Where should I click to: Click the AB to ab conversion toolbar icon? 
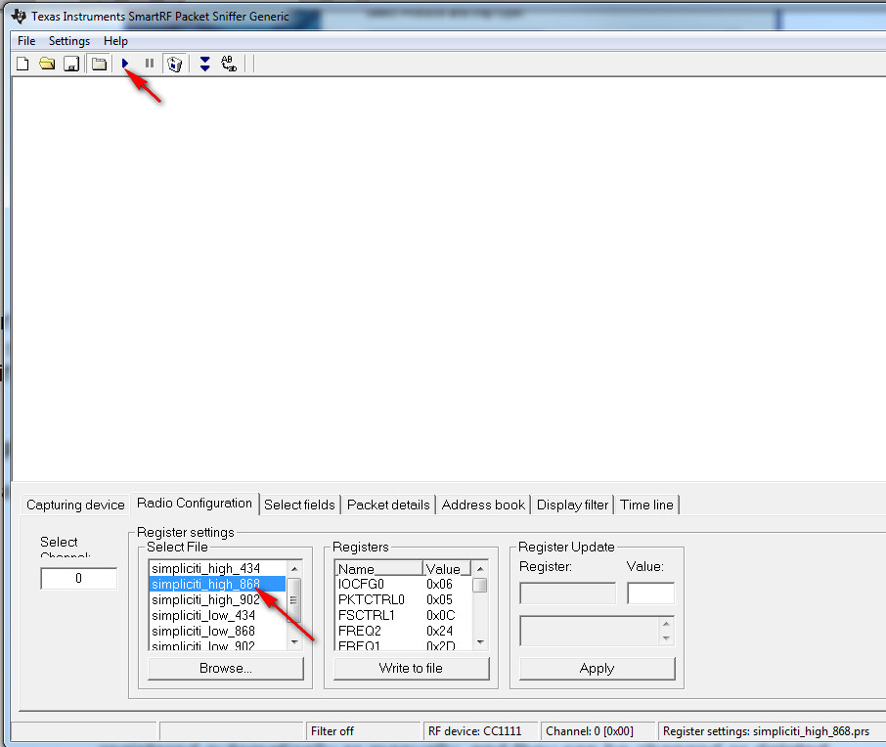pyautogui.click(x=229, y=64)
